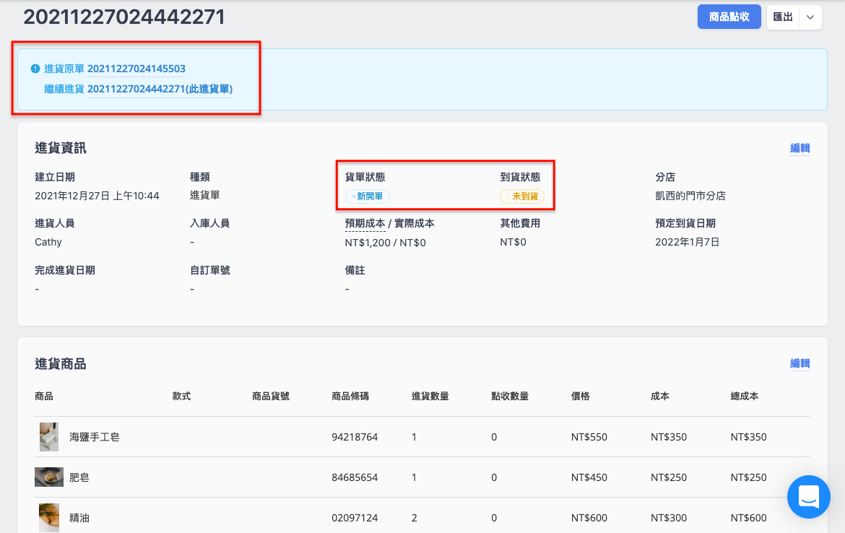
Task: Click price NT$550 in 海鹽手工皂 row
Action: [589, 437]
